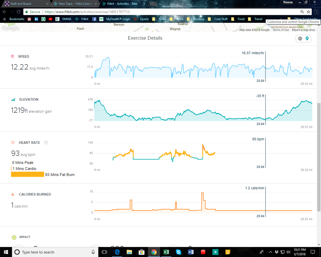Expand the Travel bookmarks folder
The width and height of the screenshot is (321, 257).
[255, 19]
